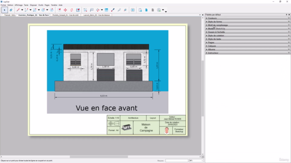The image size is (291, 163).
Task: Open the Affichage menu
Action: point(19,5)
